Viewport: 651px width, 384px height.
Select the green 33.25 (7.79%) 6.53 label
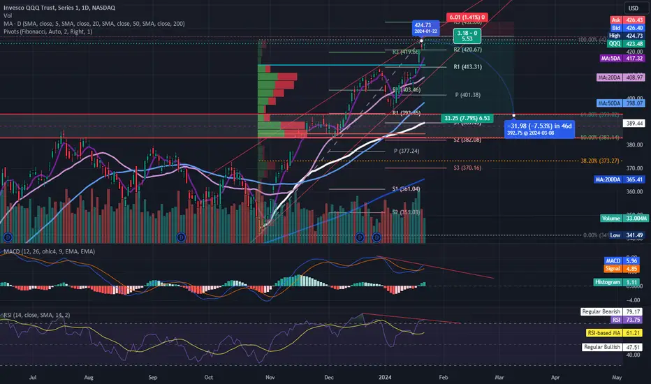(x=467, y=118)
